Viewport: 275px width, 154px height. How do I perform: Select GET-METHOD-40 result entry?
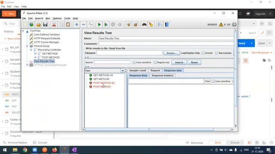pyautogui.click(x=103, y=75)
